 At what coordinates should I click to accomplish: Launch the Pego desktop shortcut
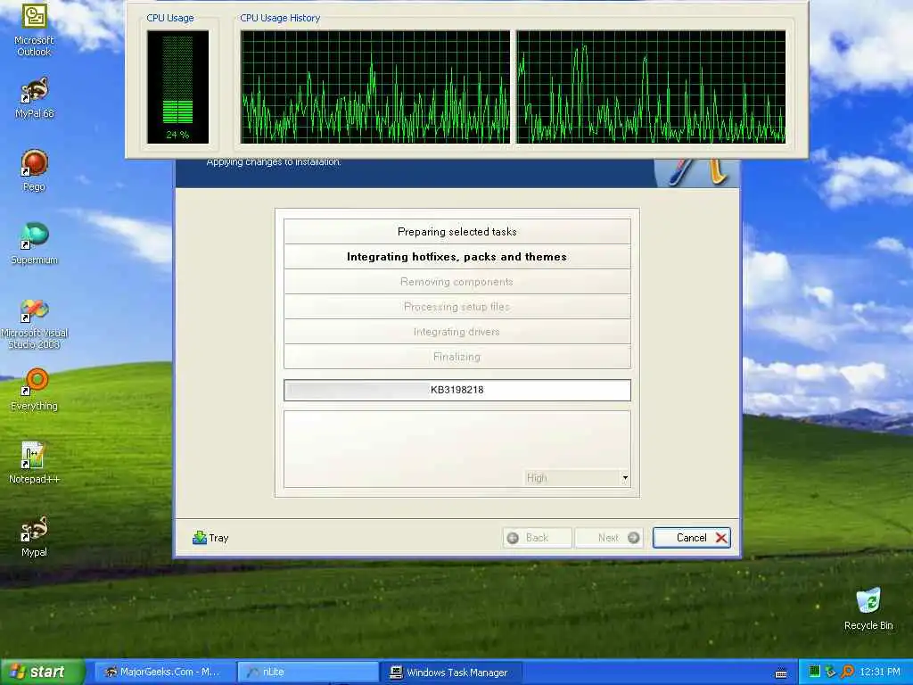(35, 170)
